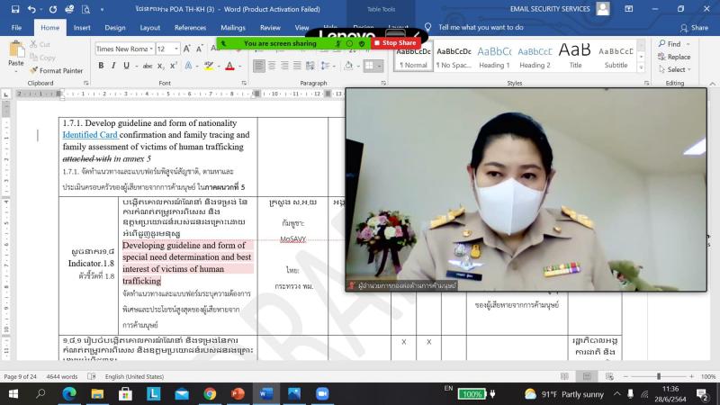Click Tell me what you want to do

point(481,28)
